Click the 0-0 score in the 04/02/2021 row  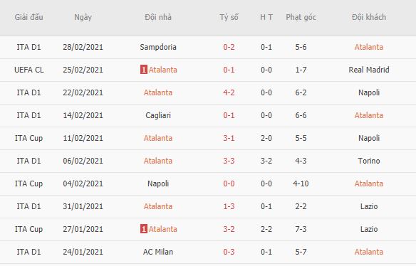click(x=229, y=183)
